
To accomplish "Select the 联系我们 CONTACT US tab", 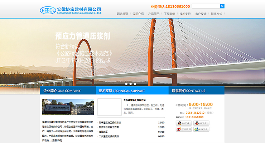I will (197, 90).
